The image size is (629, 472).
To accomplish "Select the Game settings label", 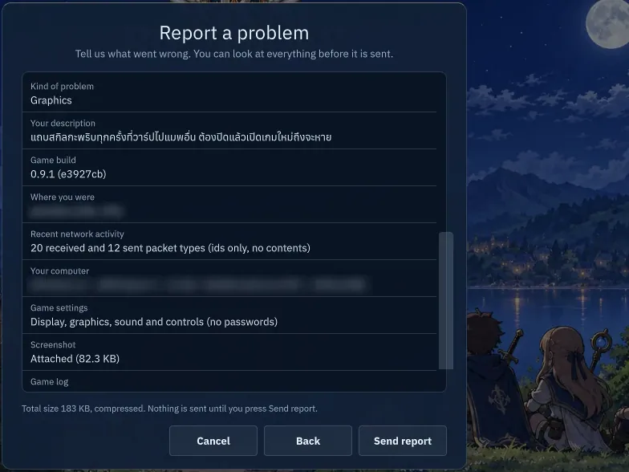I will 59,308.
